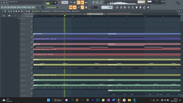The height and width of the screenshot is (103, 183).
Task: Click the green position slider in toolbar
Action: [52, 7]
